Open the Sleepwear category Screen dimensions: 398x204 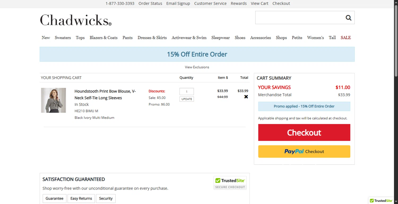220,38
